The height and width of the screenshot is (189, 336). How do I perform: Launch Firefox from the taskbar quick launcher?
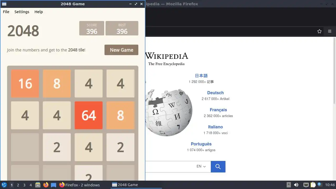46,185
